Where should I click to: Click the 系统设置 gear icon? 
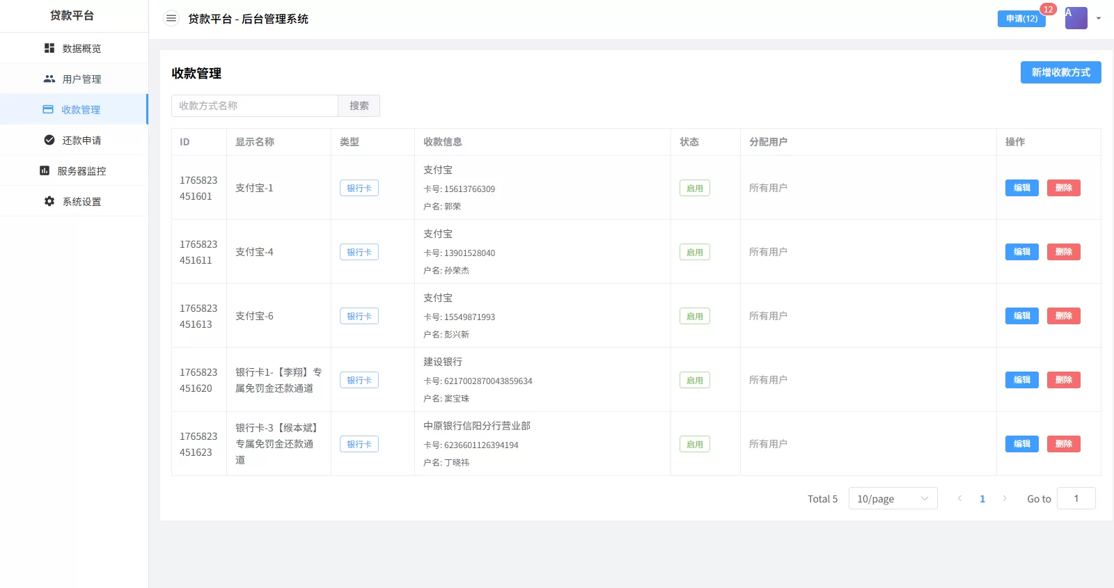click(x=49, y=201)
